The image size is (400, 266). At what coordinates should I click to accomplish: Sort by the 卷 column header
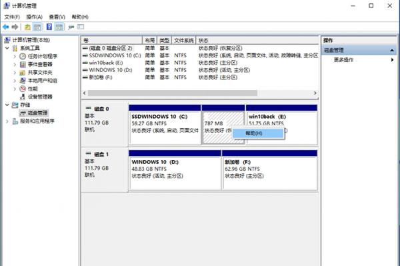112,40
